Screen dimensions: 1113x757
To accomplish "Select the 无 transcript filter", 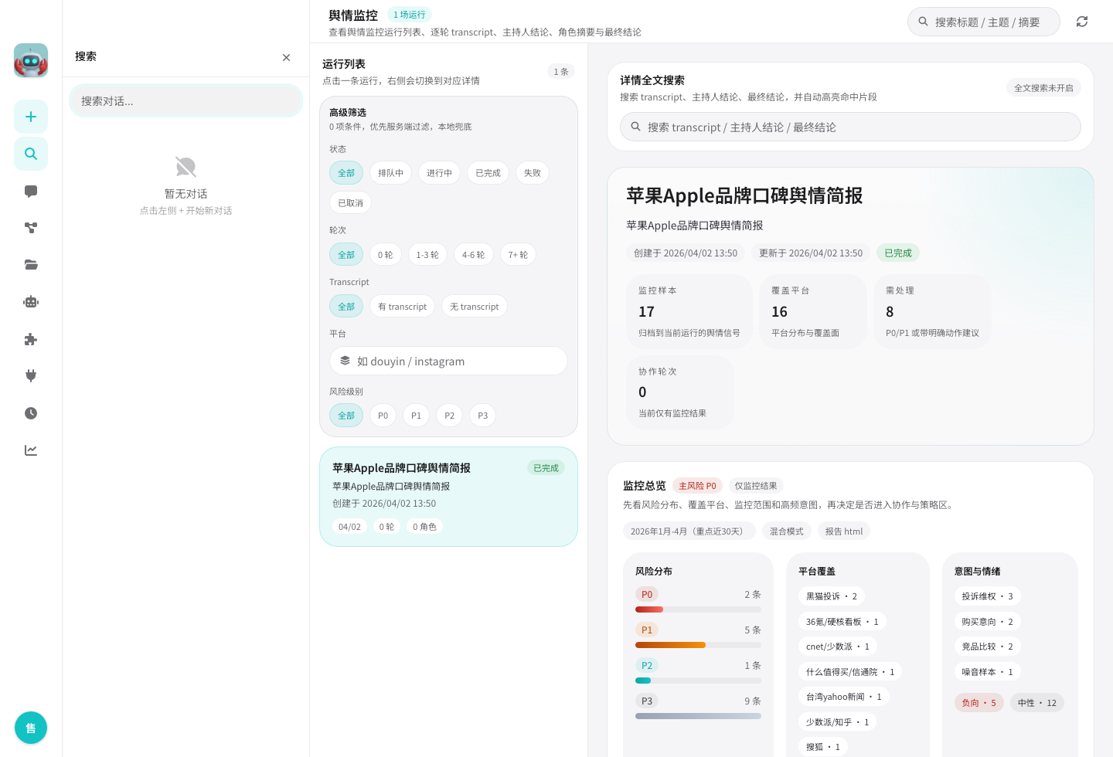I will 475,307.
